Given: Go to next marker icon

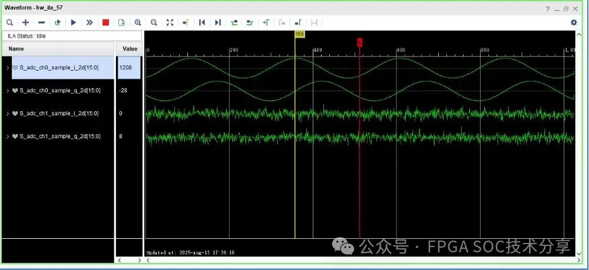Looking at the screenshot, I should (298, 22).
